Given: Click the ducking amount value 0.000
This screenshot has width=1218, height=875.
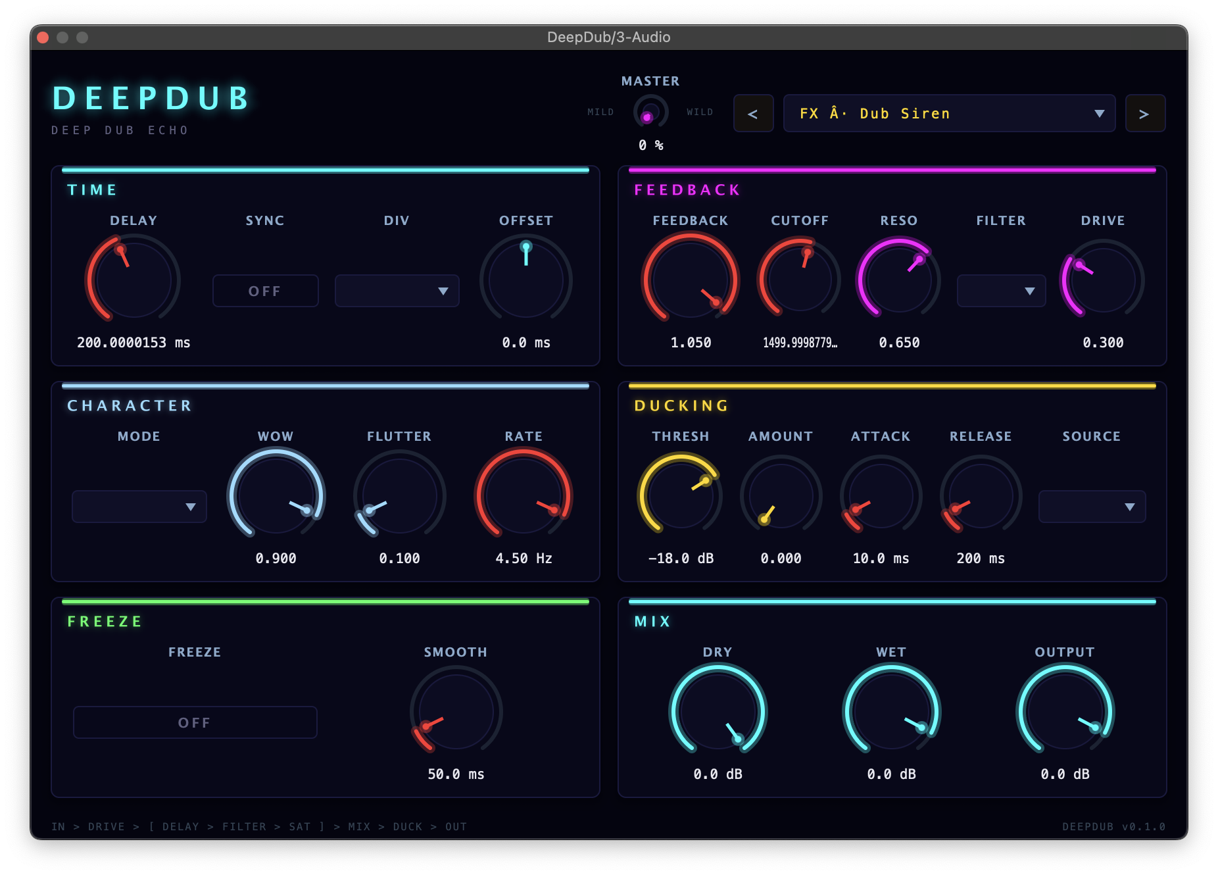Looking at the screenshot, I should point(781,559).
